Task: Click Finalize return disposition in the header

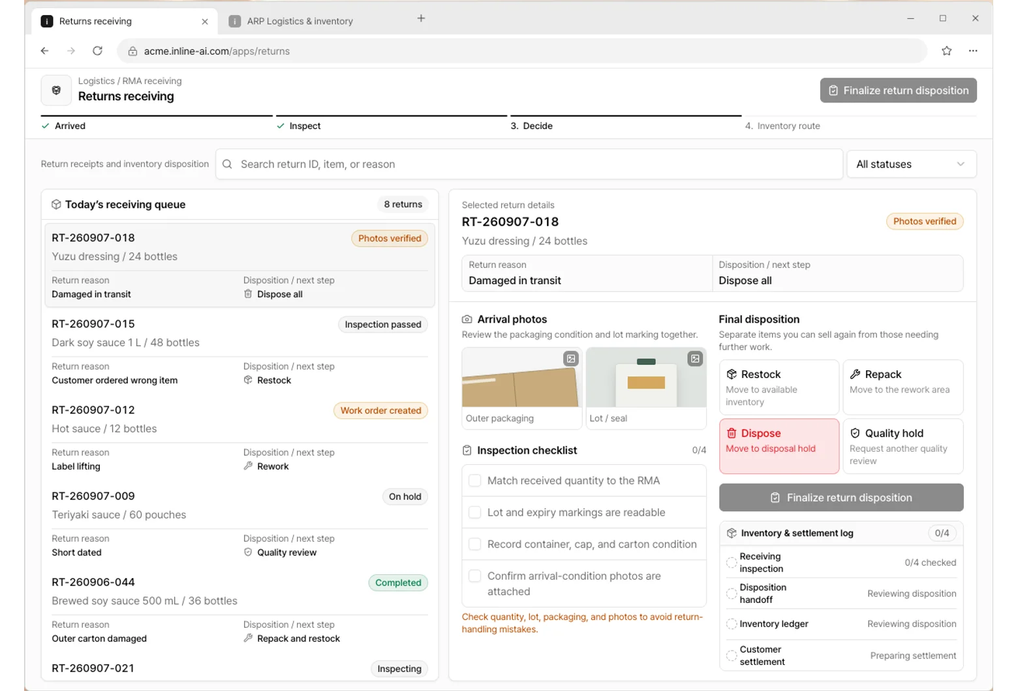Action: coord(898,91)
